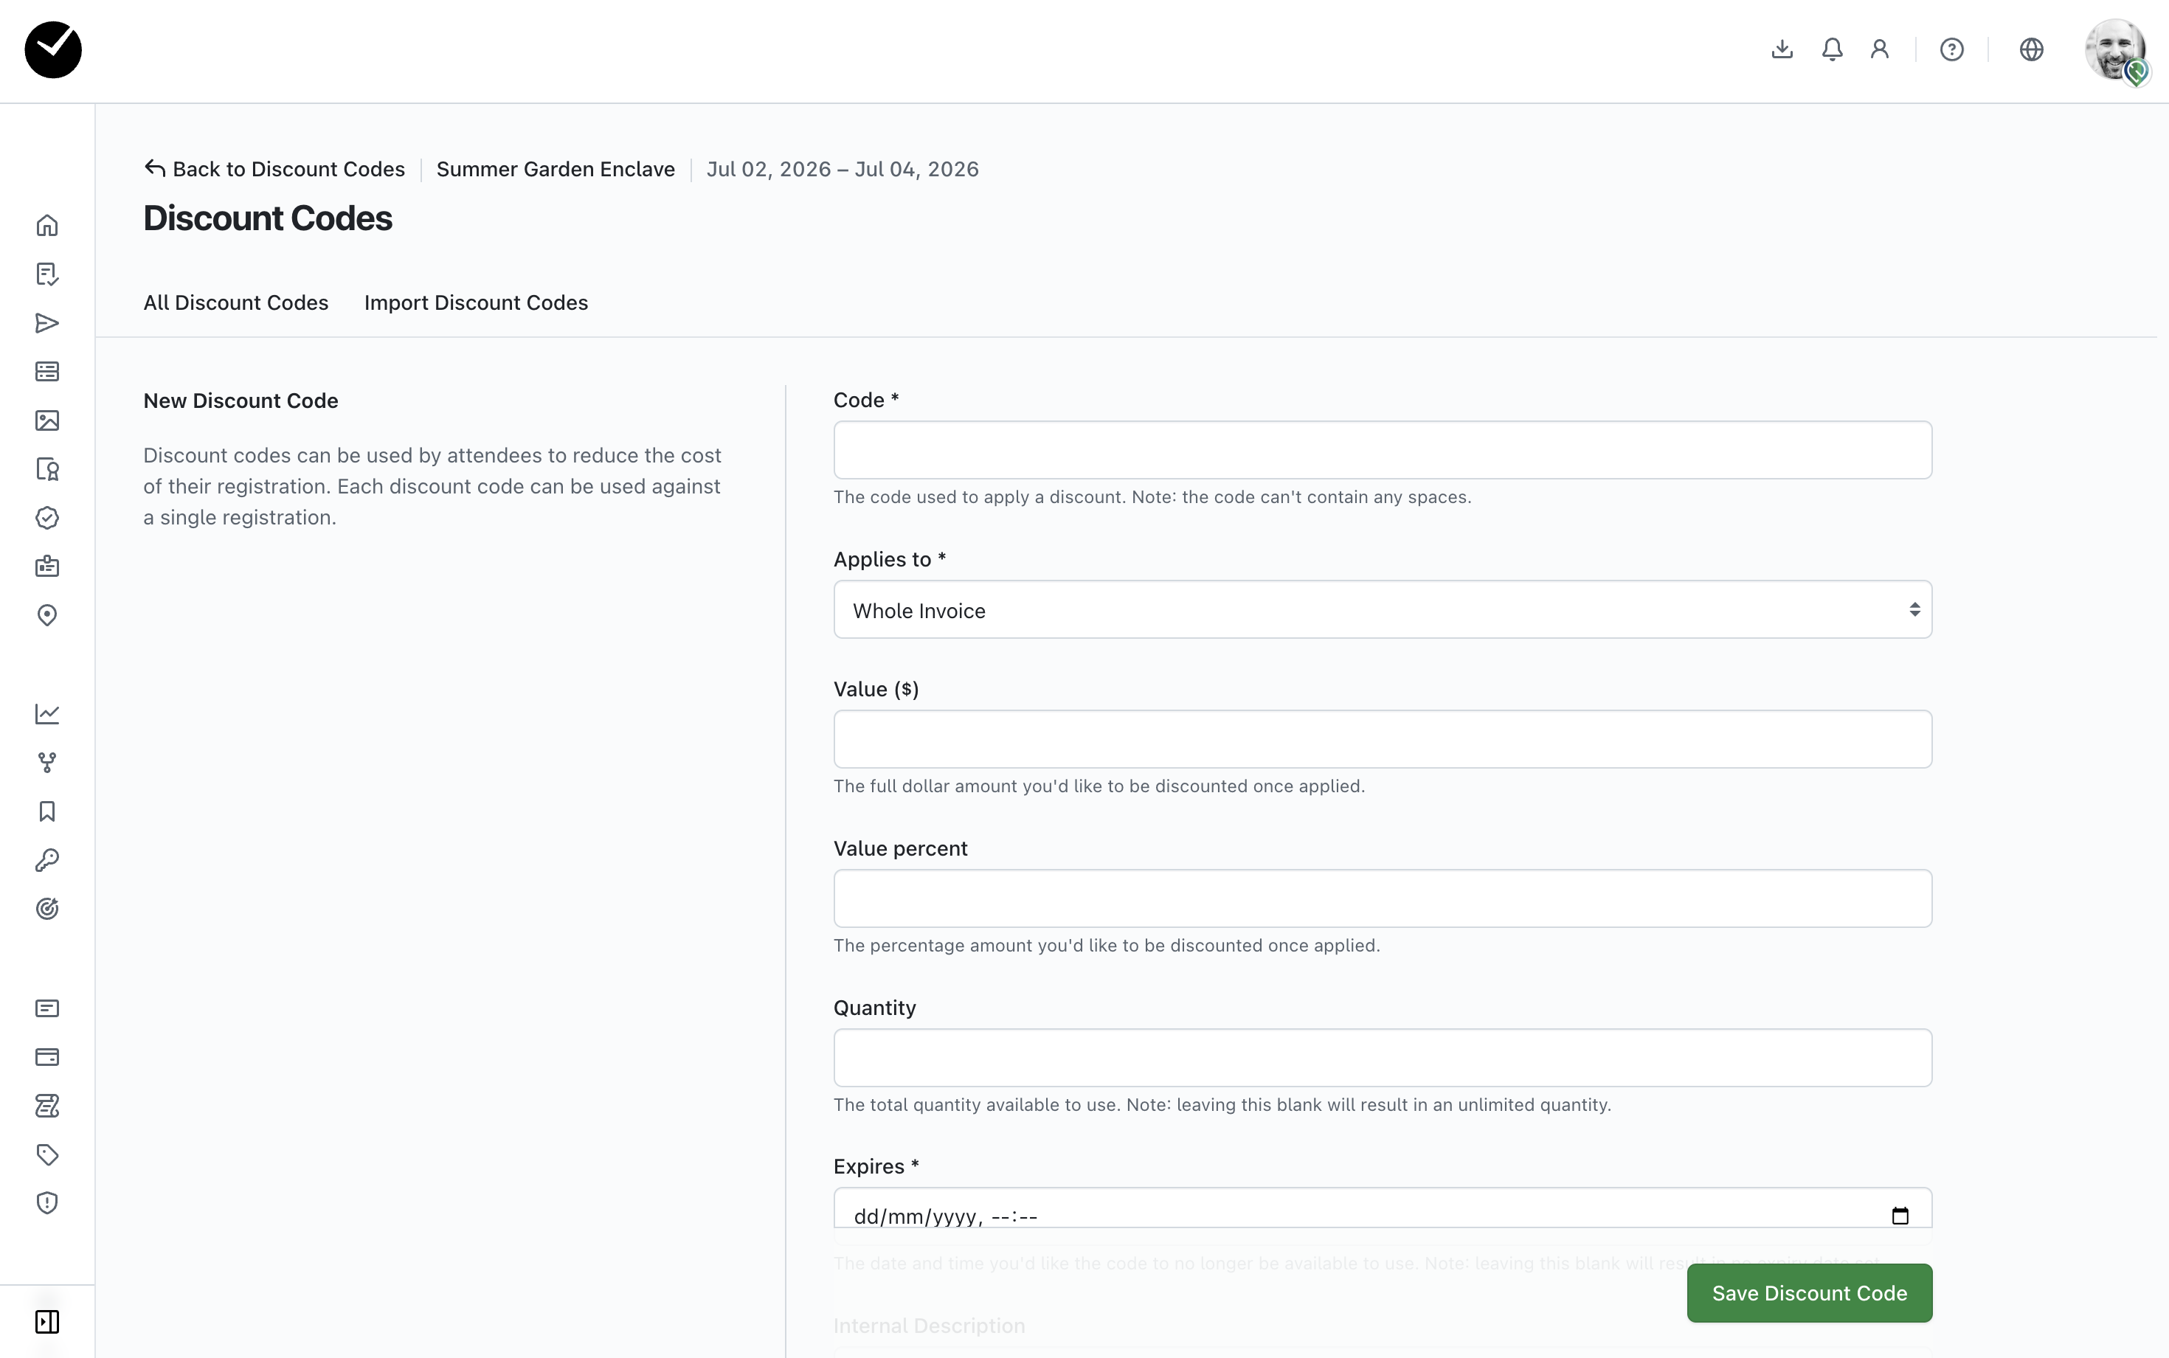
Task: Open the help question mark icon
Action: tap(1951, 49)
